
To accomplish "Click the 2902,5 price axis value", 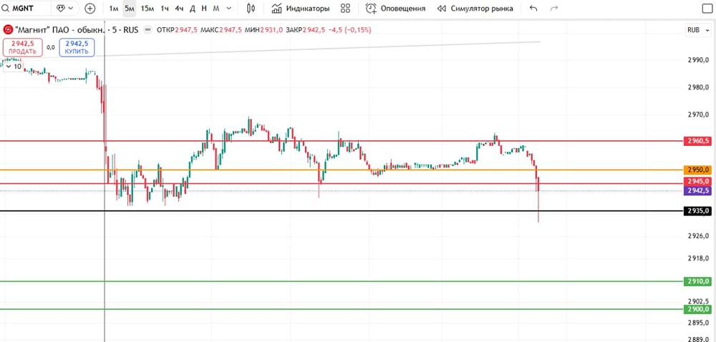I will [x=699, y=301].
